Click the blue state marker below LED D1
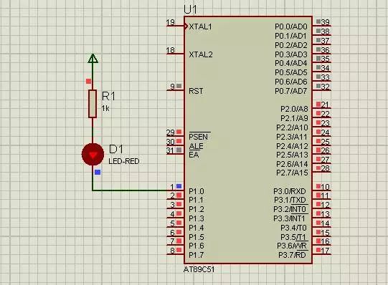Image resolution: width=388 pixels, height=285 pixels. [98, 172]
